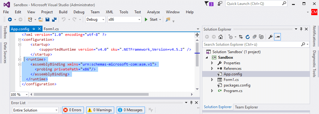Open Properties with the wrench icon
319x114 pixels.
coord(270,37)
